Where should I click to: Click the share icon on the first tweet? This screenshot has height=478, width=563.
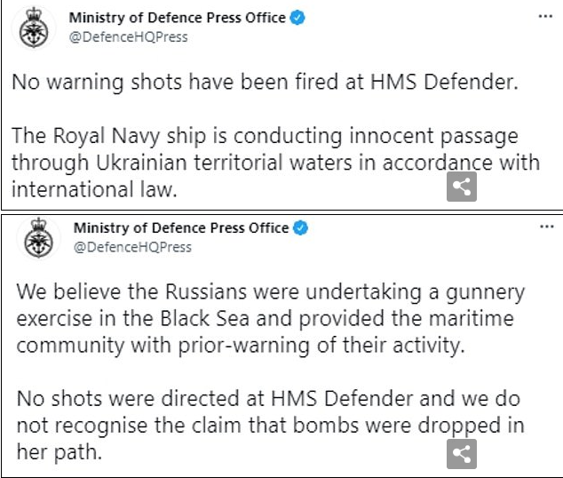pyautogui.click(x=463, y=187)
